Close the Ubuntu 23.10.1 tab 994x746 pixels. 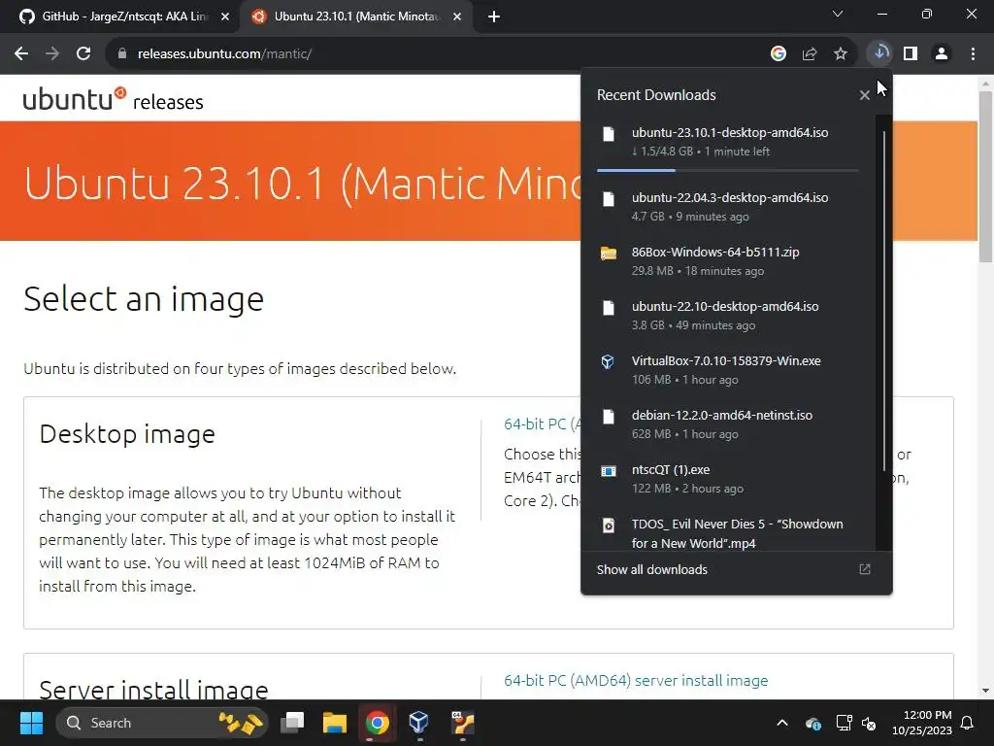click(x=457, y=17)
